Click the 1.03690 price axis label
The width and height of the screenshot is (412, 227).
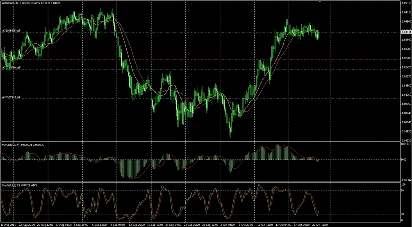tap(406, 40)
